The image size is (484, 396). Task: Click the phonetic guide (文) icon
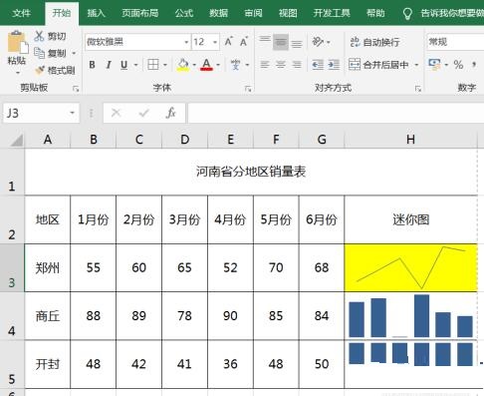click(x=235, y=65)
